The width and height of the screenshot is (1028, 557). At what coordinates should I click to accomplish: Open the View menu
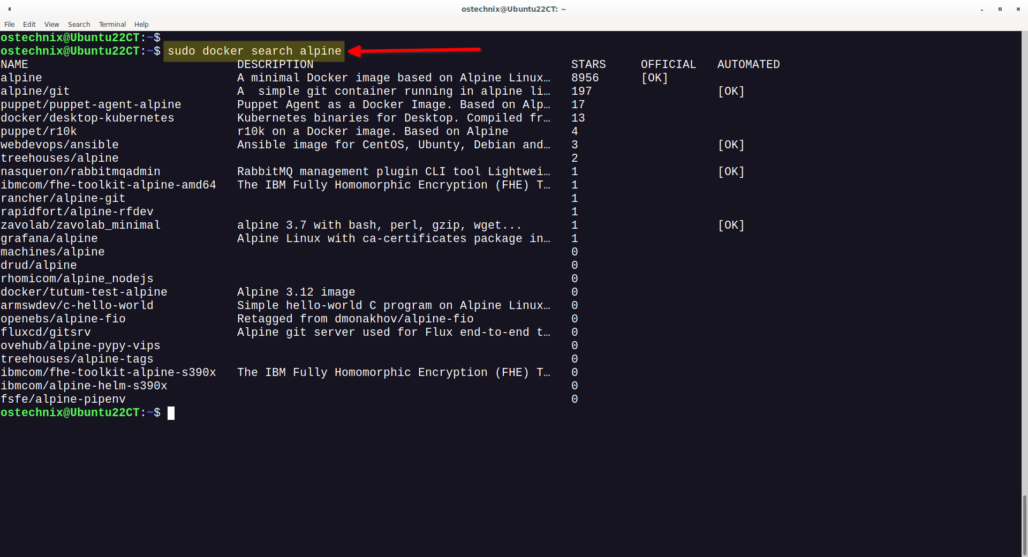coord(51,24)
